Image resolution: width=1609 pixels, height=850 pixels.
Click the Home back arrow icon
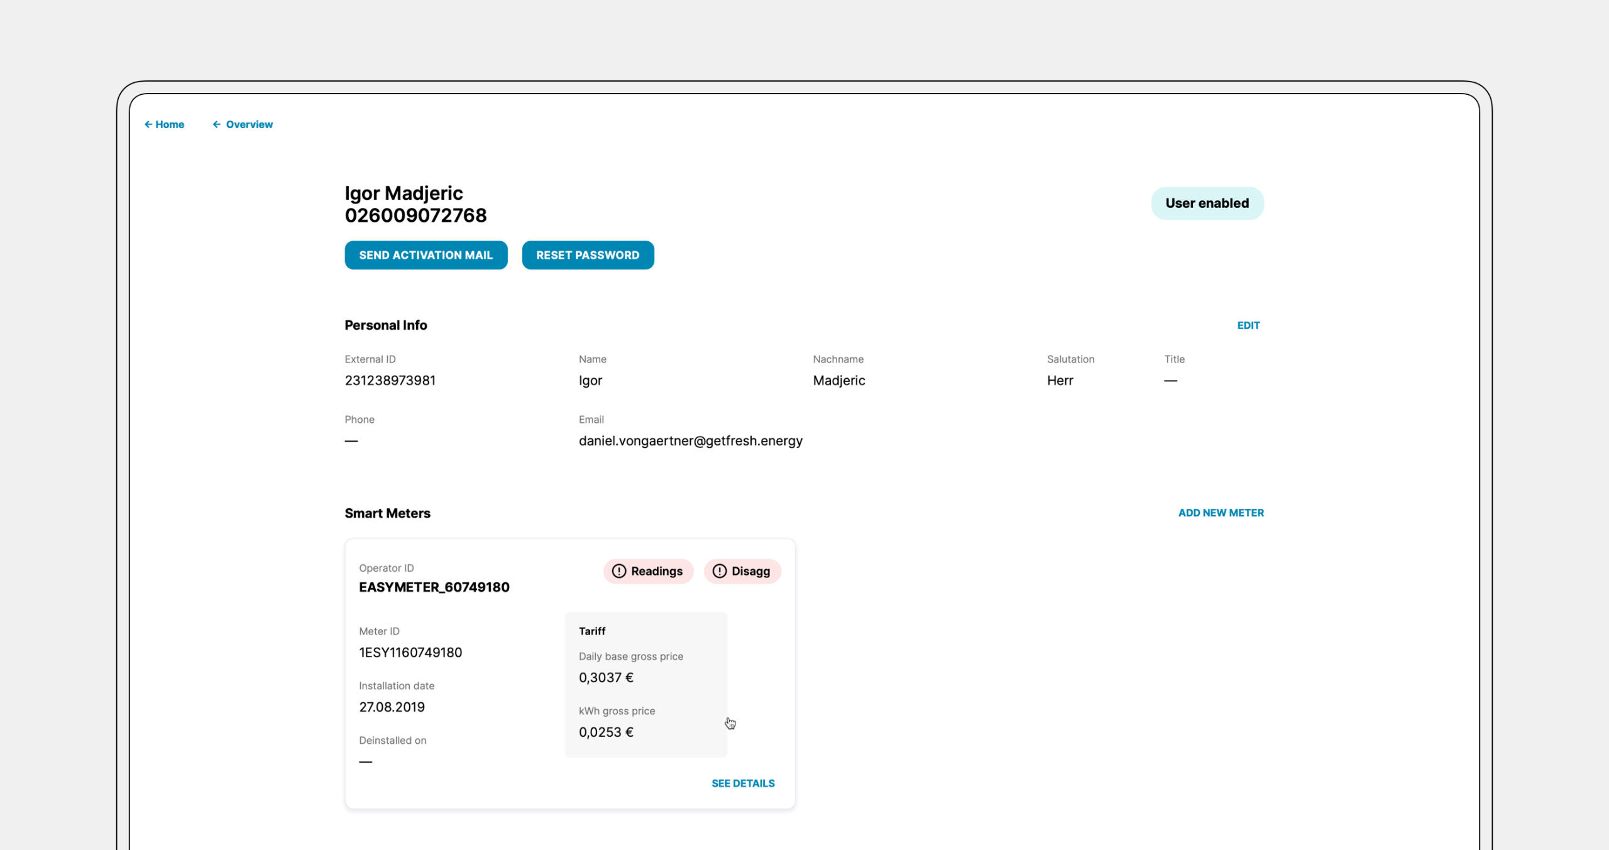pyautogui.click(x=148, y=124)
